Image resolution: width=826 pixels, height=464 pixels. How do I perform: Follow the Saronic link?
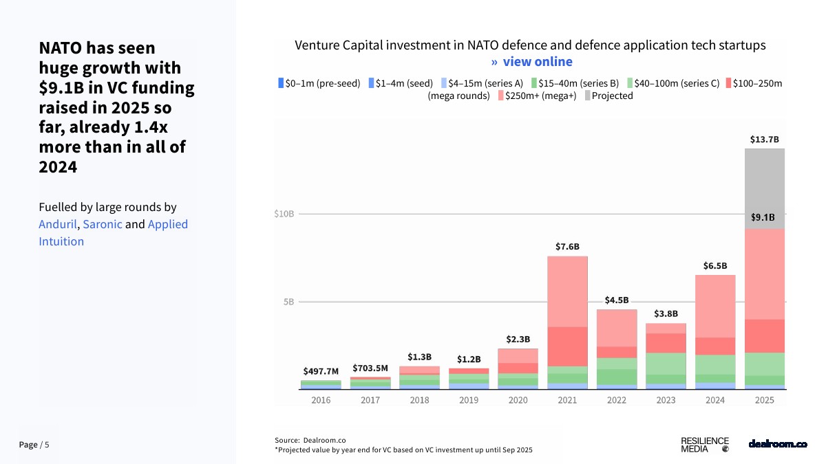coord(102,224)
